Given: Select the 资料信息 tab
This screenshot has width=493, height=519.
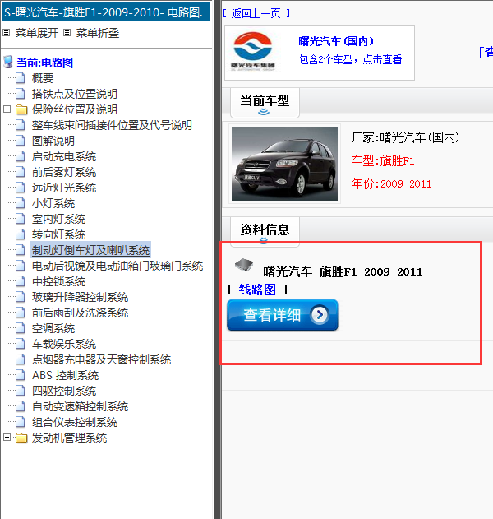Looking at the screenshot, I should click(x=265, y=231).
